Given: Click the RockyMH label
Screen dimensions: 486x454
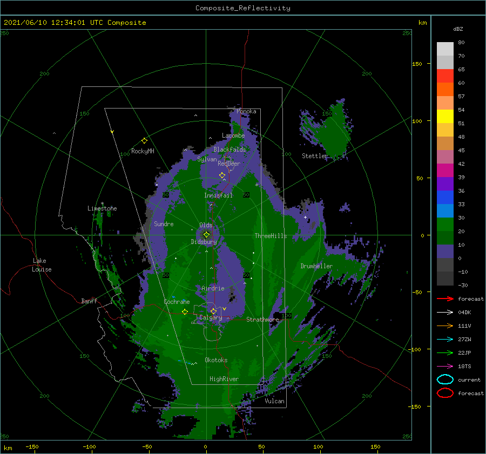Looking at the screenshot, I should (x=143, y=151).
